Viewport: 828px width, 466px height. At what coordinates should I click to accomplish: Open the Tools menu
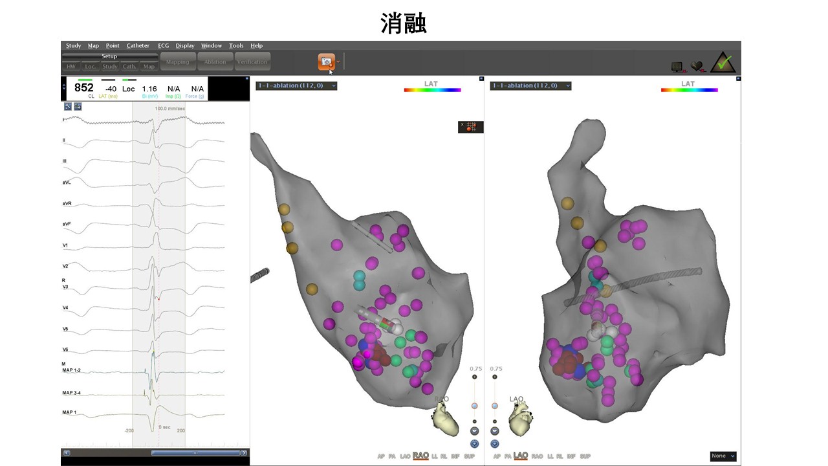(237, 46)
